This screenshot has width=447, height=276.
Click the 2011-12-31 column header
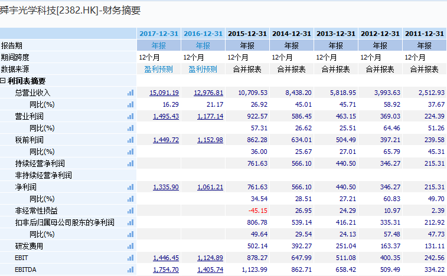click(425, 34)
